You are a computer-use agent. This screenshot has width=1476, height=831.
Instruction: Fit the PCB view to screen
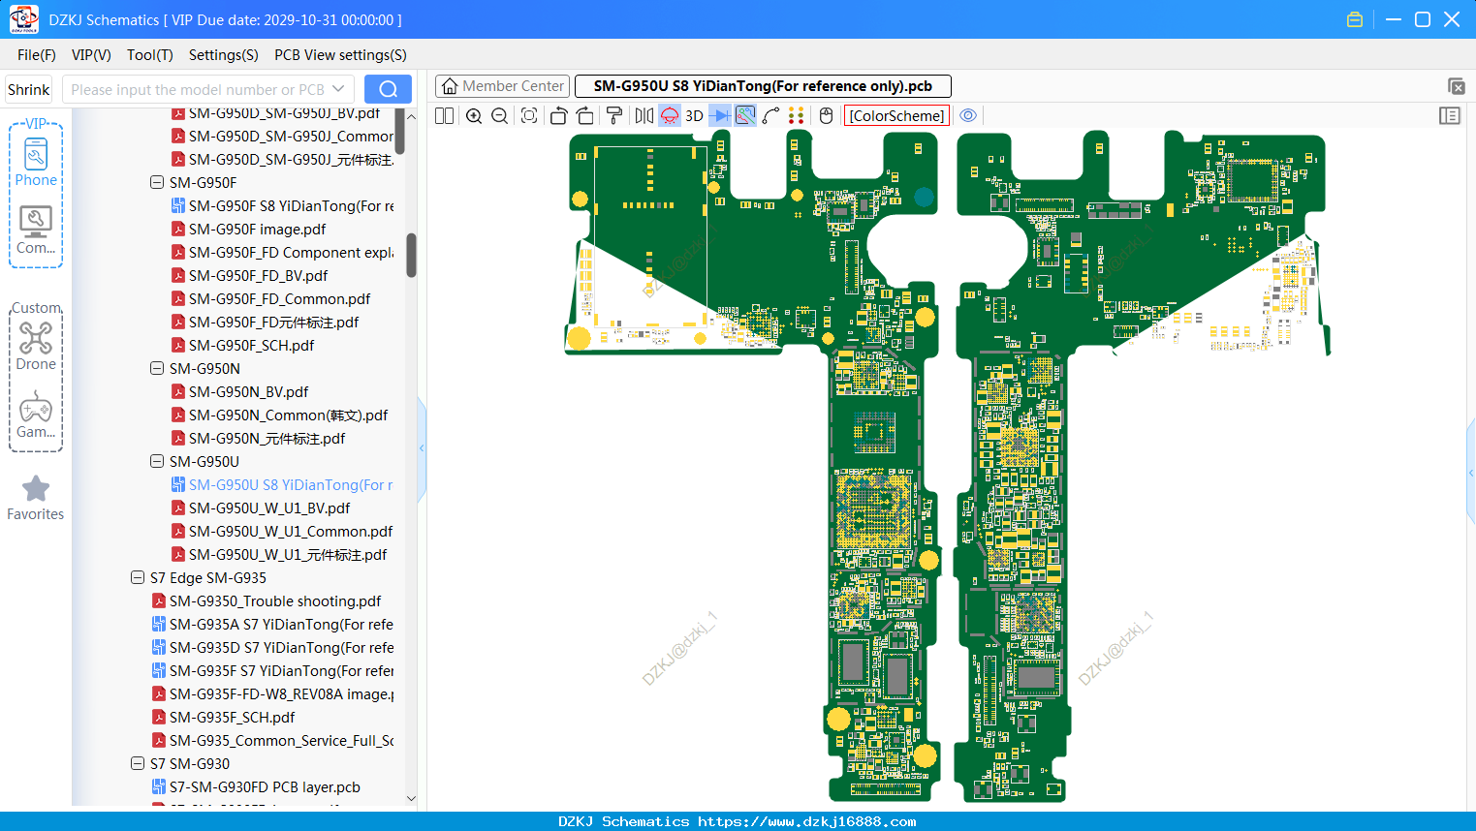[x=529, y=115]
